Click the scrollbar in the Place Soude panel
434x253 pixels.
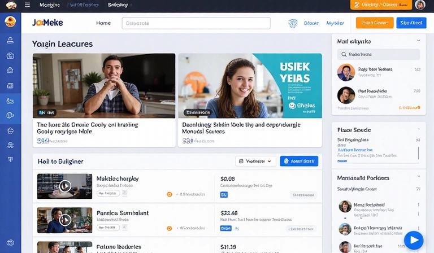[419, 153]
